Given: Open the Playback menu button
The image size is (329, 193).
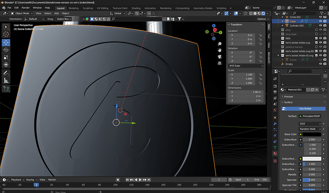Looking at the screenshot, I should coord(18,180).
